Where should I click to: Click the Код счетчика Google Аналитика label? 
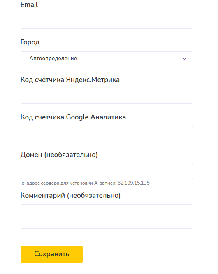pos(73,117)
